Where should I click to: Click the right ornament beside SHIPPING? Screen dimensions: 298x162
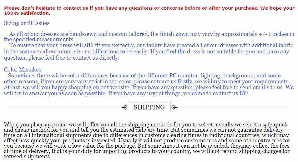174,107
